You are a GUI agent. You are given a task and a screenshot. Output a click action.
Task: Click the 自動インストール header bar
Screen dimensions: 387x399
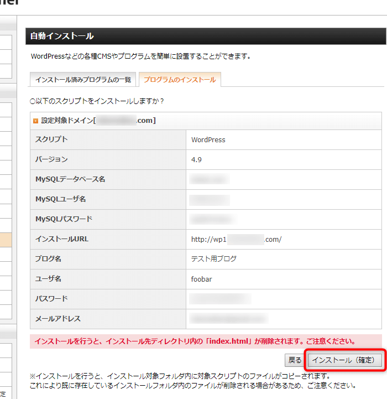(x=205, y=36)
